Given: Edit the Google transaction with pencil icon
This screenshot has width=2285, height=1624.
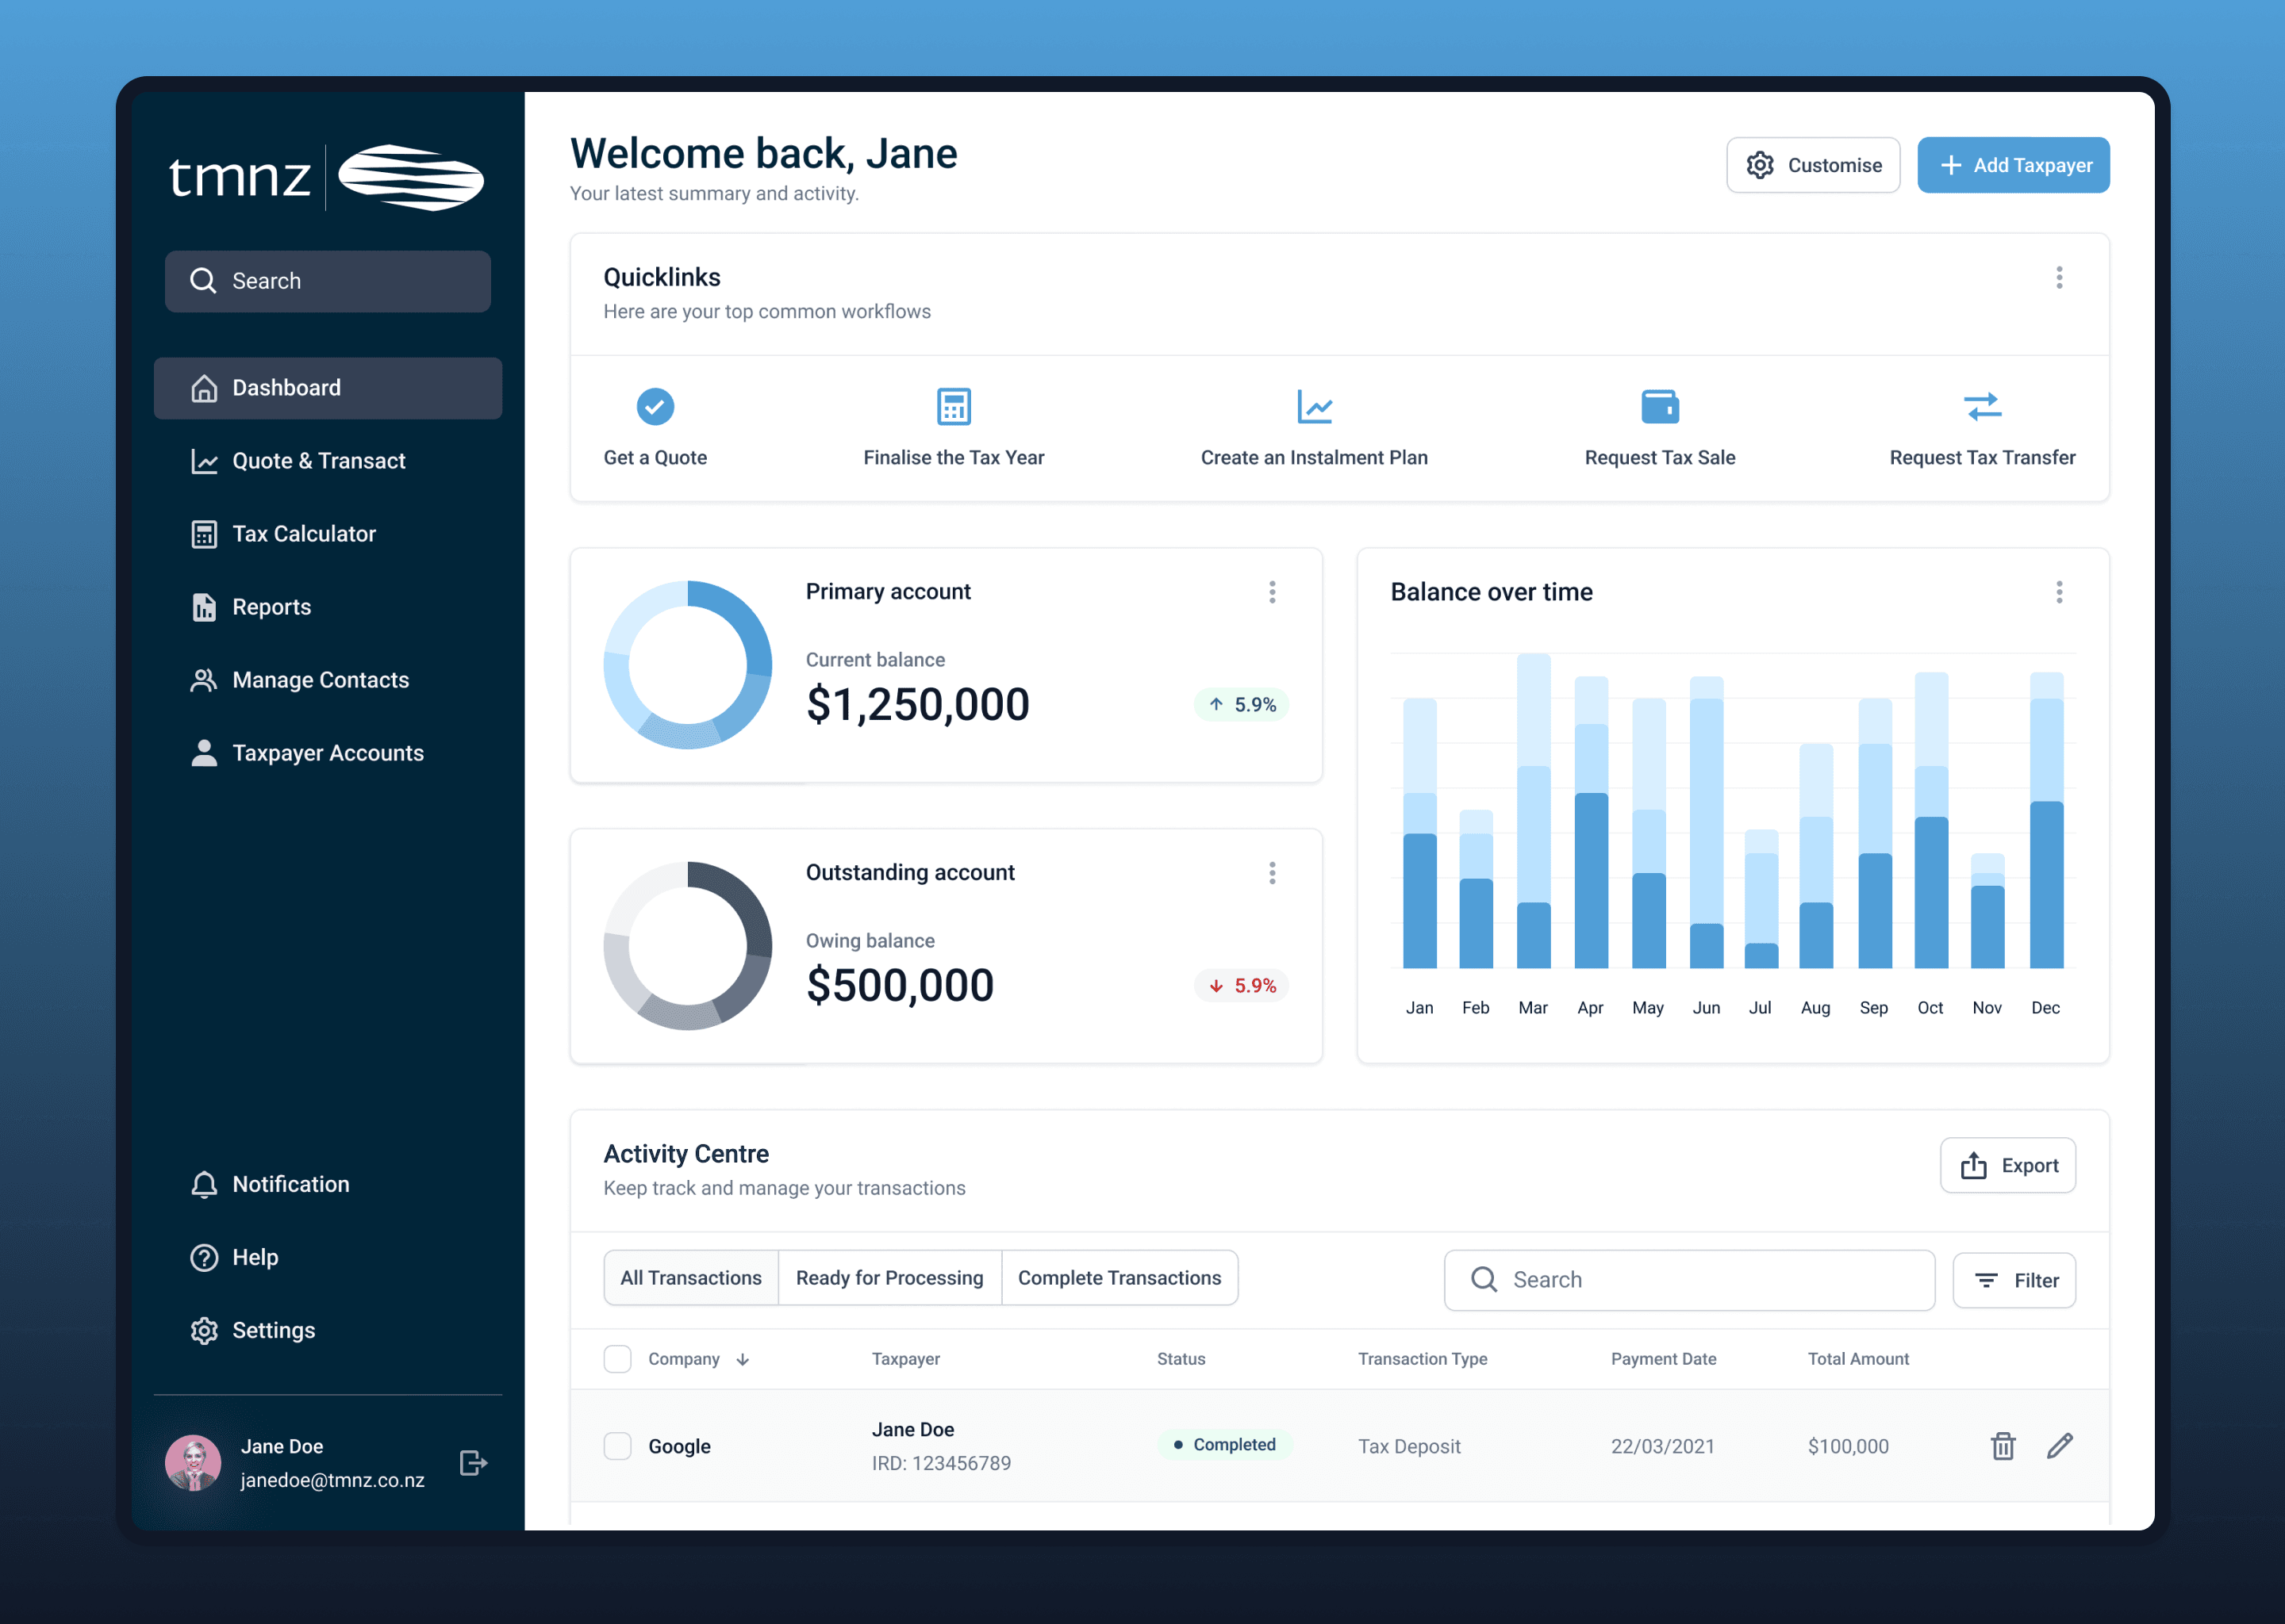Looking at the screenshot, I should 2060,1446.
